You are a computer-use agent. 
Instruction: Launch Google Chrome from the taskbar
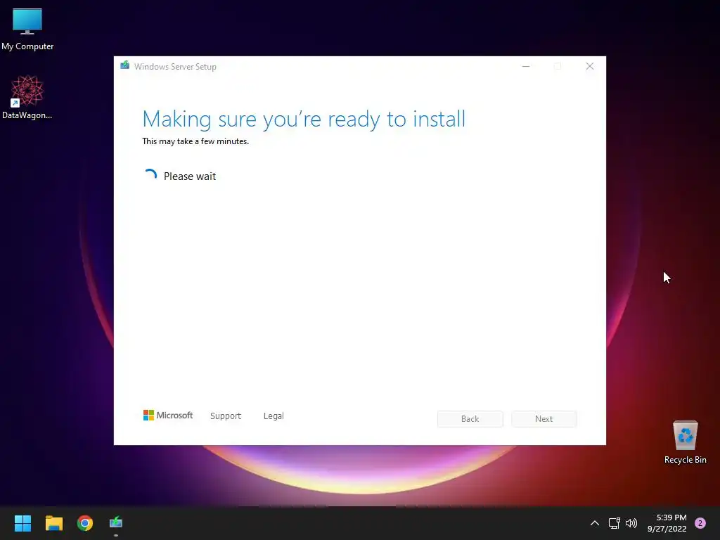click(85, 523)
